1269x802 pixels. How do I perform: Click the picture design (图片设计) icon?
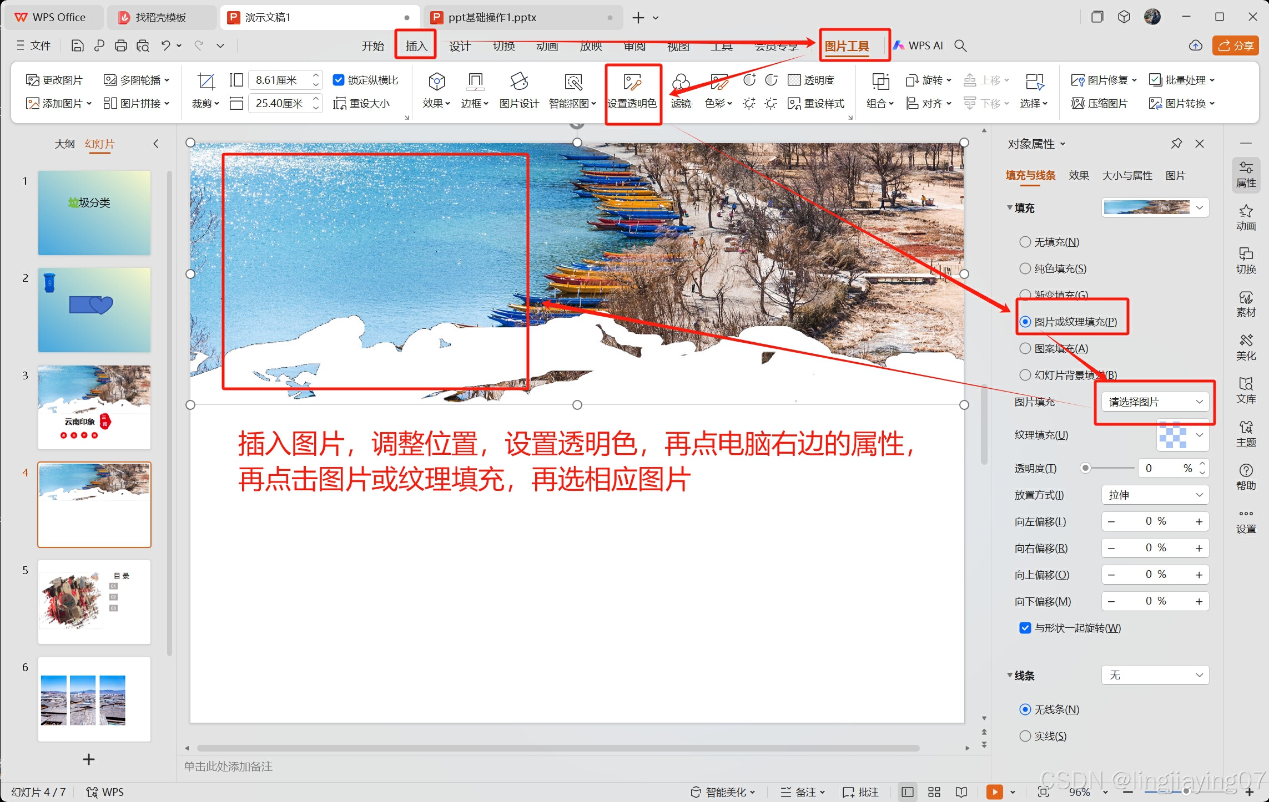pos(518,82)
